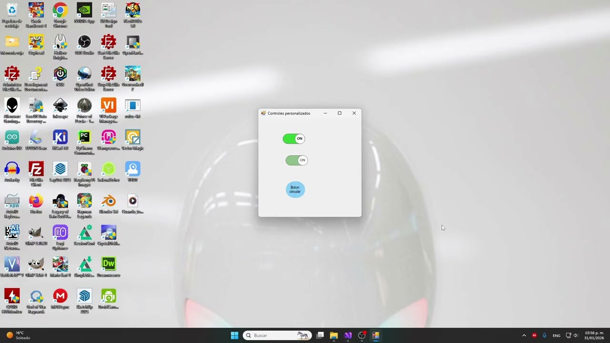
Task: Select the Cuphead game shortcut
Action: [36, 45]
